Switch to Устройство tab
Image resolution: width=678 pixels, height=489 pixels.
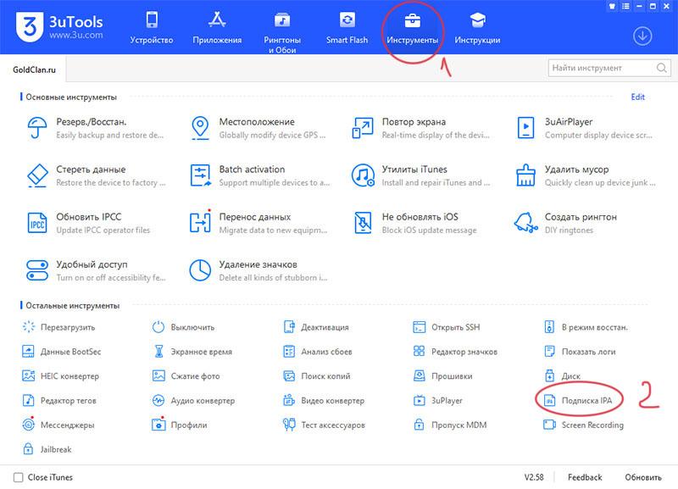coord(152,28)
